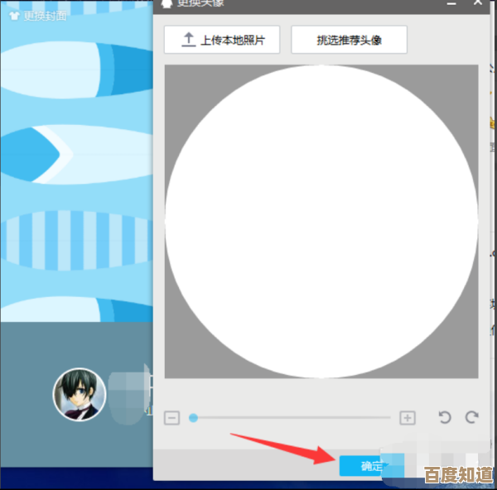Screen dimensions: 497x490
Task: Click the QQ penguin title icon
Action: [x=166, y=3]
